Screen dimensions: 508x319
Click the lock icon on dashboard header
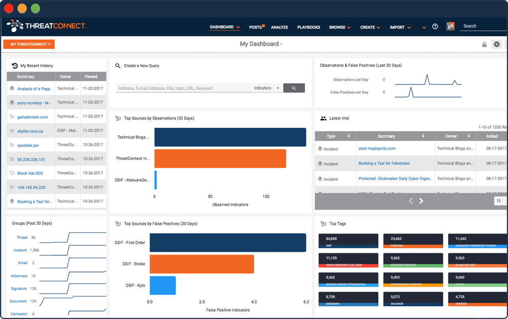(484, 44)
